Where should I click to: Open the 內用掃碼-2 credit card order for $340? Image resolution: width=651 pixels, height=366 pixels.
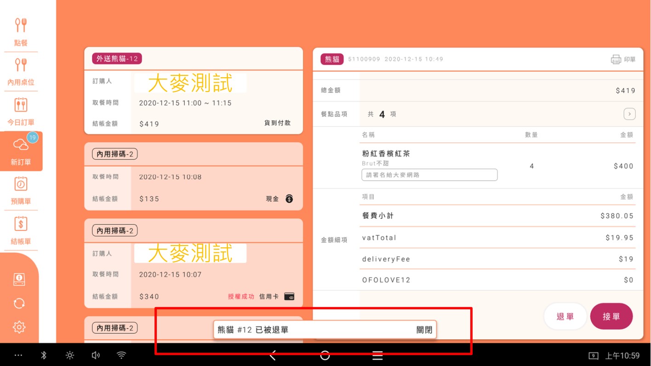click(194, 263)
